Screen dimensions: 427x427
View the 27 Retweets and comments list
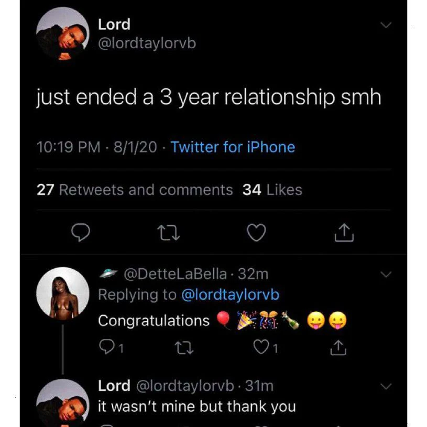coord(135,190)
